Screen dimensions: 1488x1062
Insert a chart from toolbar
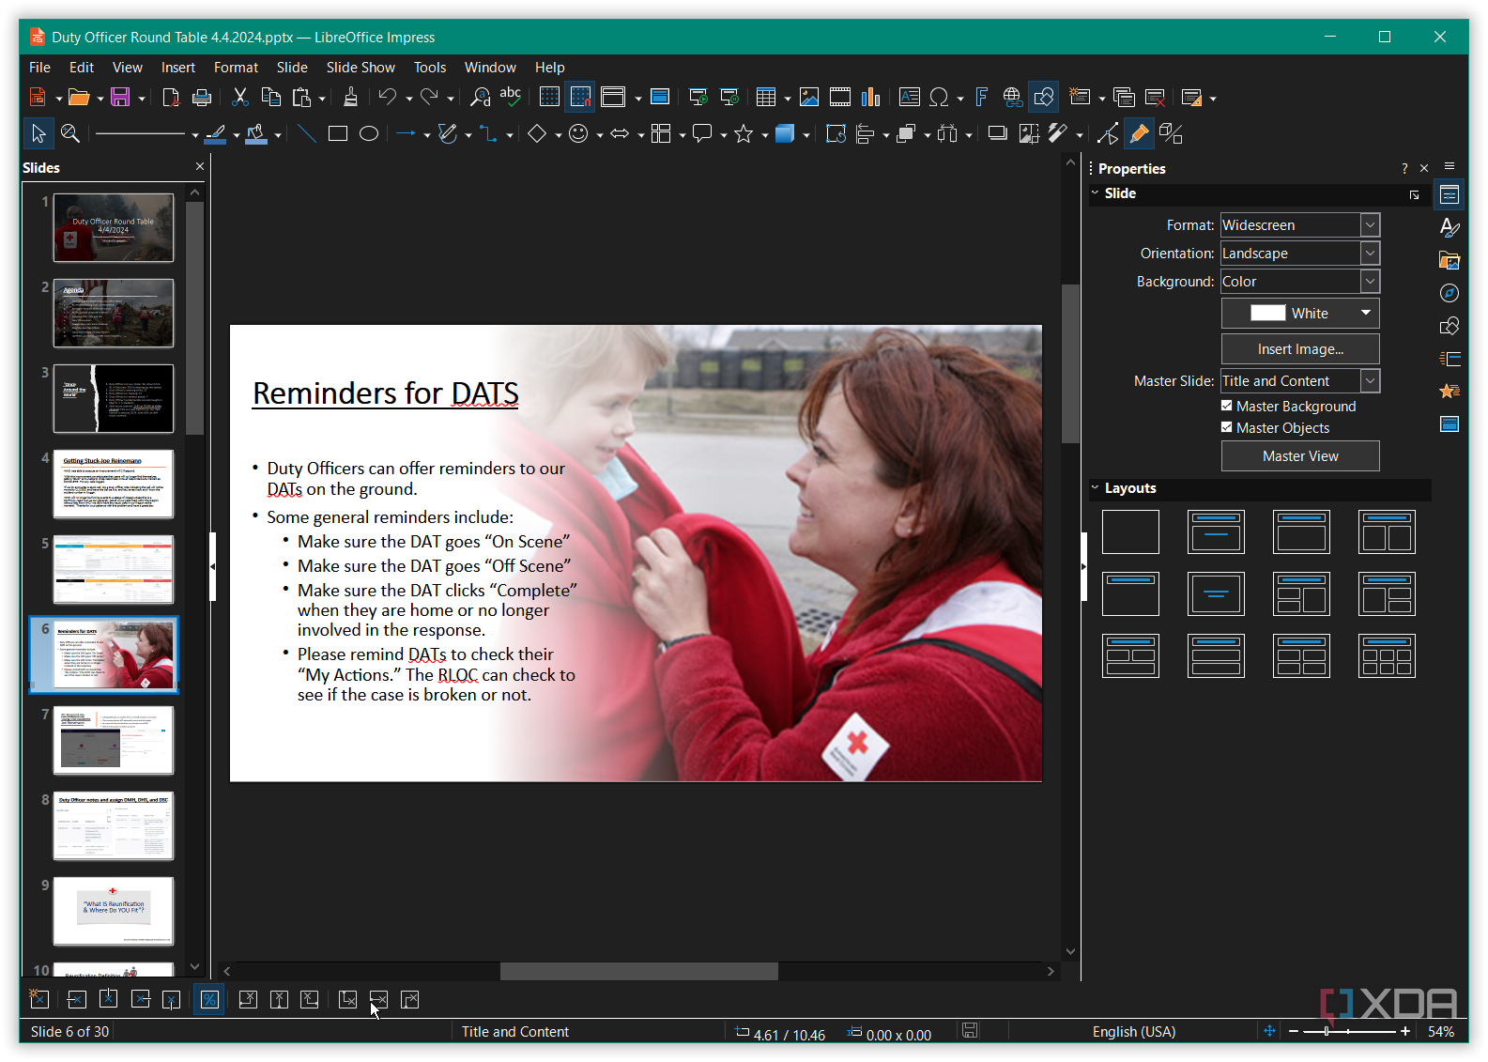[871, 98]
